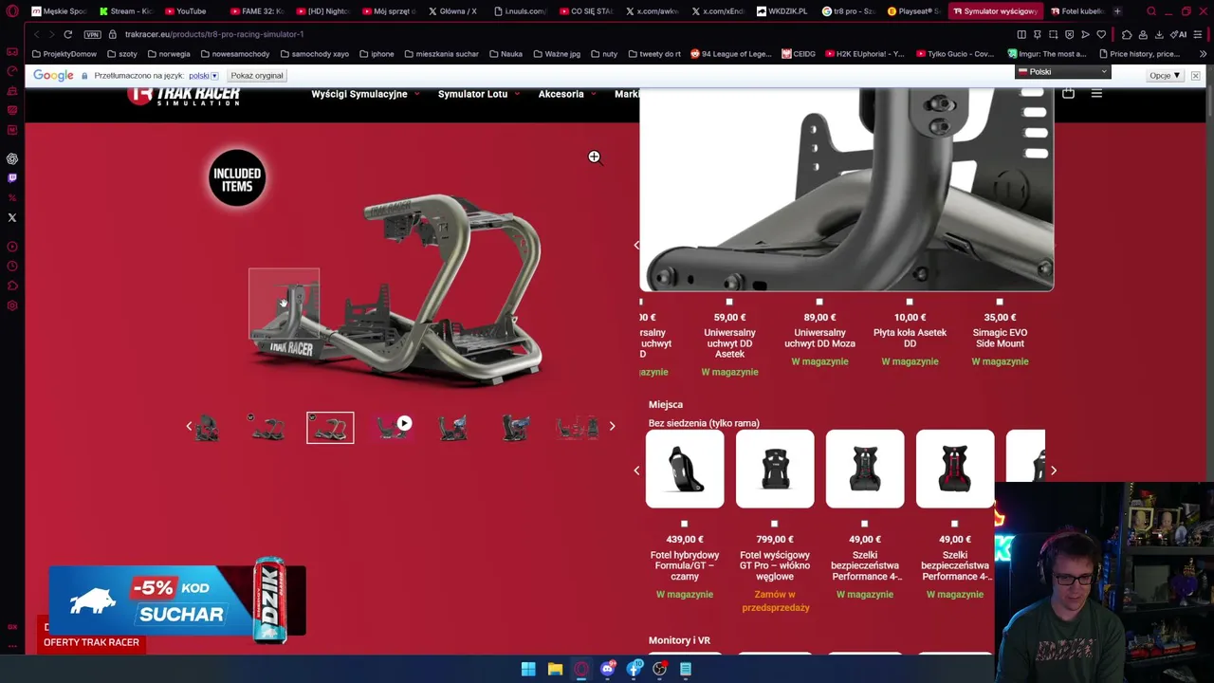
Task: Tick checkbox for Fotel wyścigowy GT Pro
Action: pos(774,524)
